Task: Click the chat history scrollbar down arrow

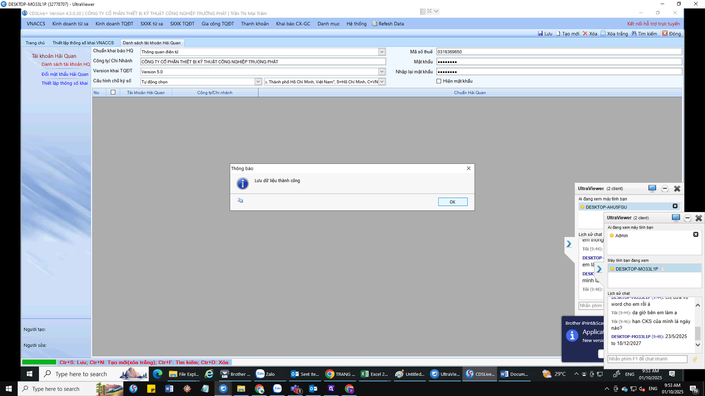Action: coord(698,345)
